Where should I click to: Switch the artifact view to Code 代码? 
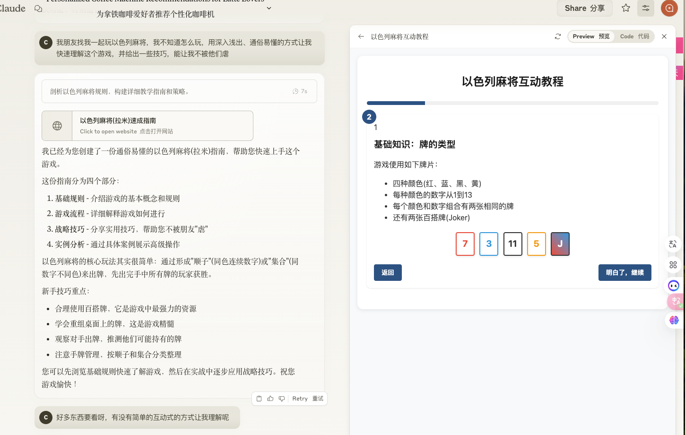click(634, 36)
